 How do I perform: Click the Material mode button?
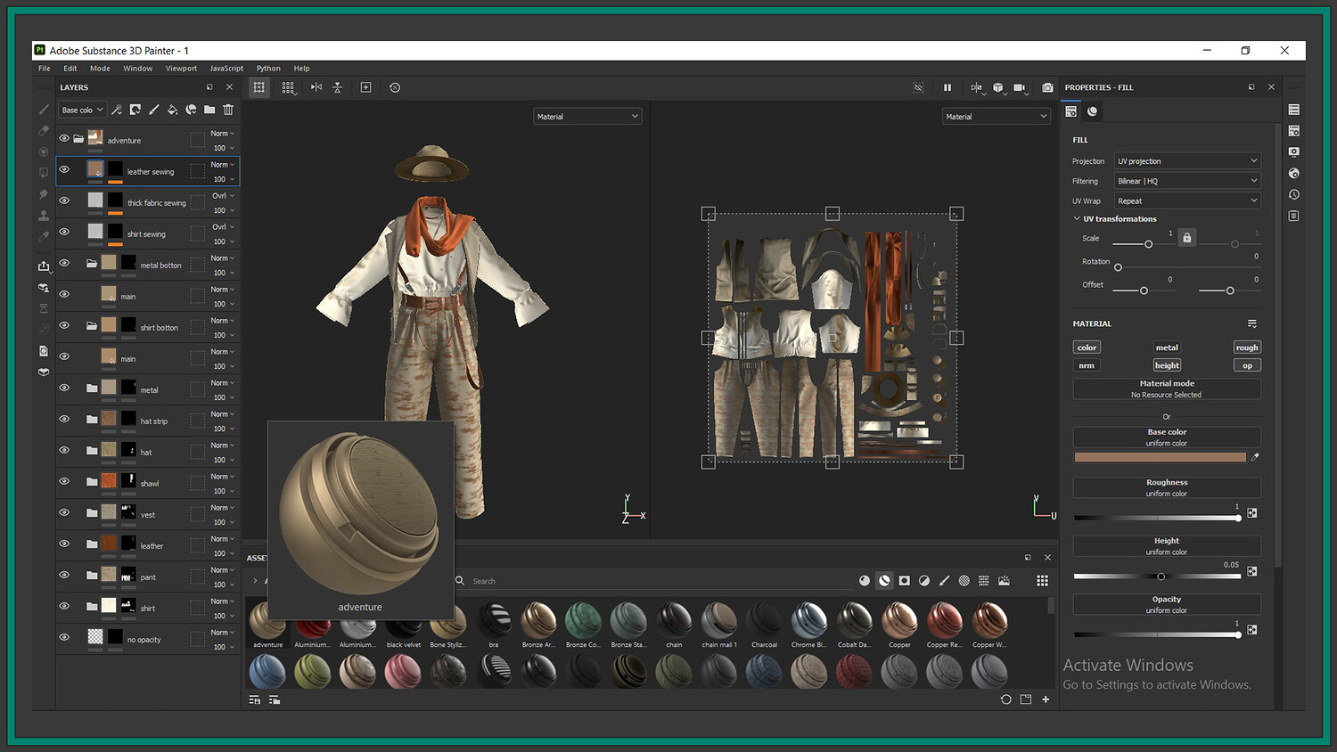[x=1166, y=388]
